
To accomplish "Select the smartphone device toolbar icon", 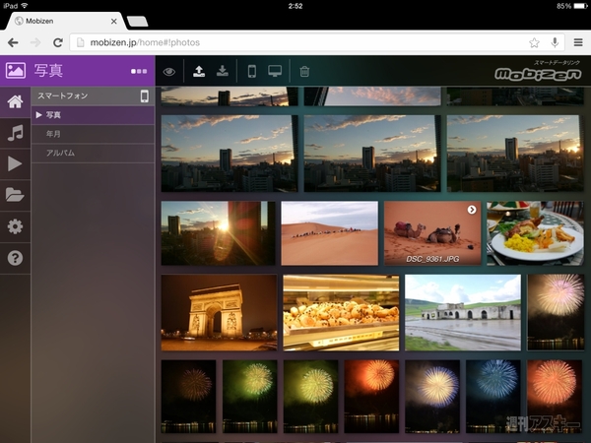I will (x=252, y=71).
